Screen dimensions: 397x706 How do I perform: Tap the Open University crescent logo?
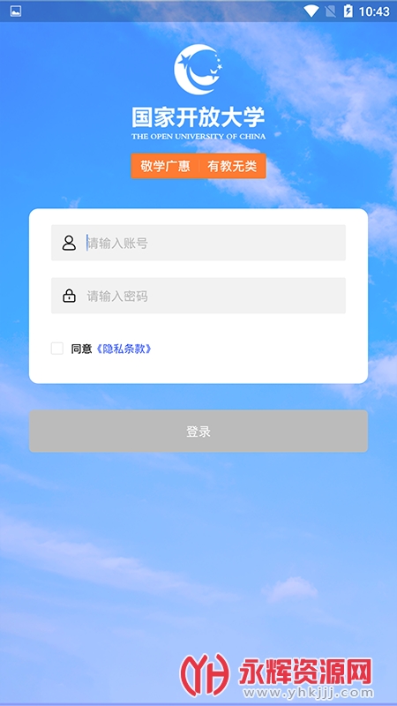(x=198, y=69)
